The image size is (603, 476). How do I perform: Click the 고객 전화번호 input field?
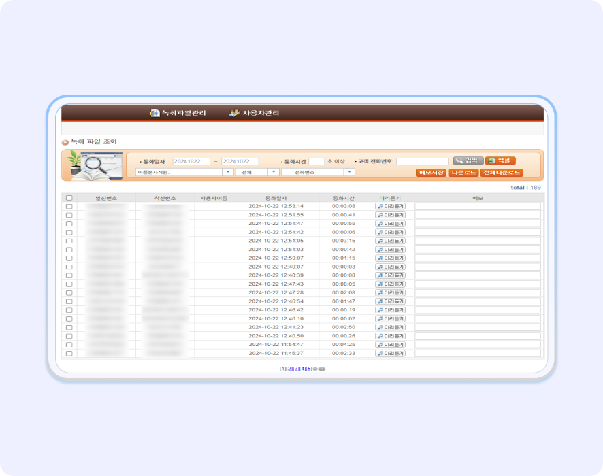click(x=422, y=161)
